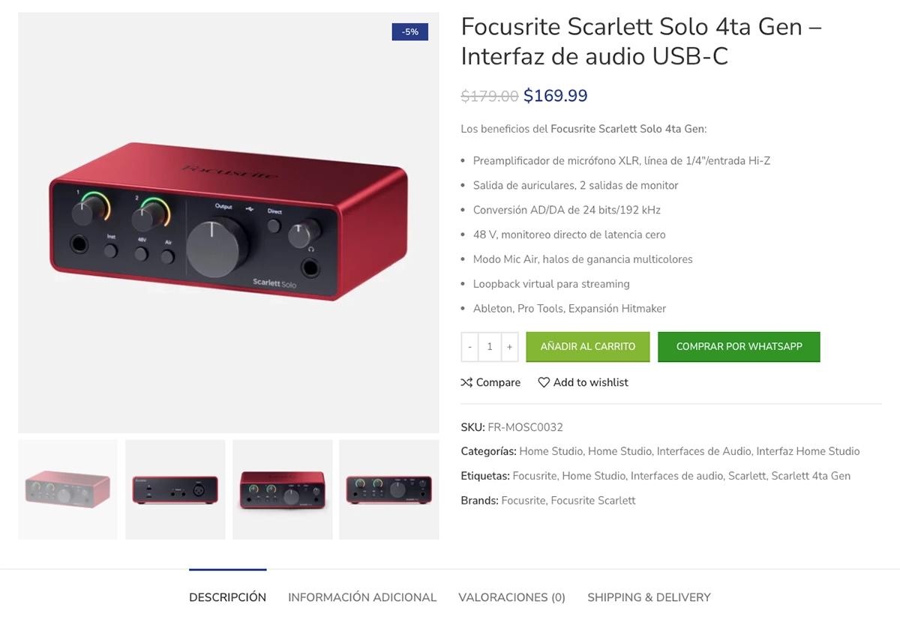The image size is (900, 631).
Task: Select the rear panel product thumbnail
Action: 175,489
